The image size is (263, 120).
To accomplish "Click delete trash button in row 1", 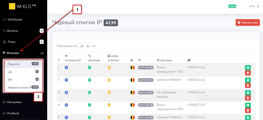I will pyautogui.click(x=248, y=73).
